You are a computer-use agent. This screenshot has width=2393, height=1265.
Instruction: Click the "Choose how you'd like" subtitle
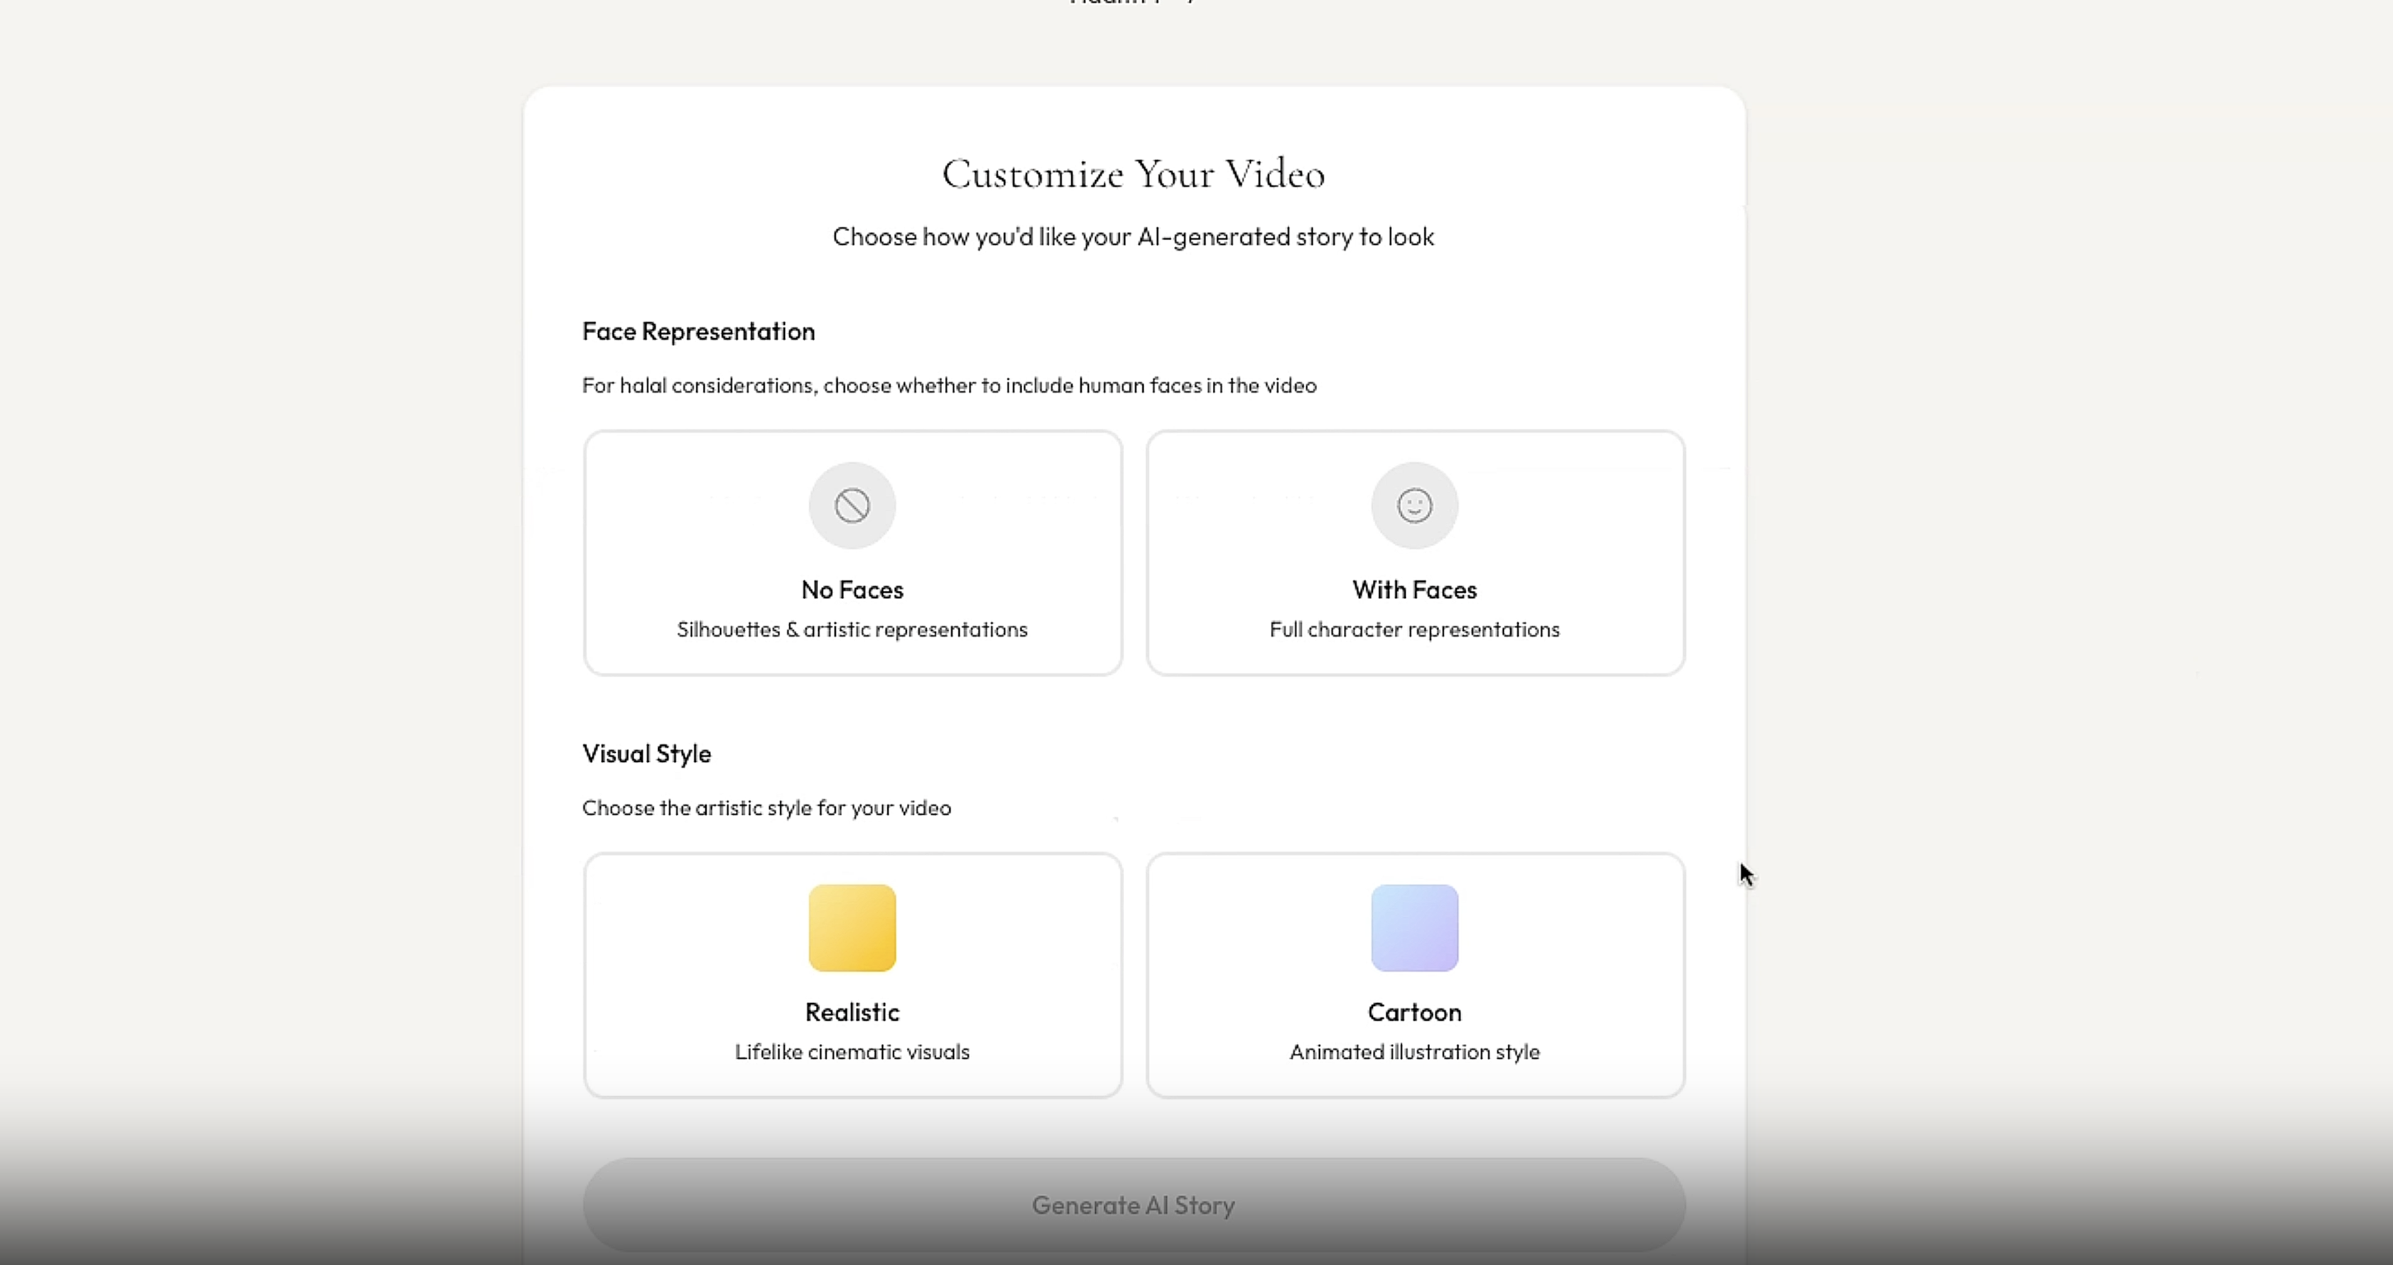[1133, 237]
